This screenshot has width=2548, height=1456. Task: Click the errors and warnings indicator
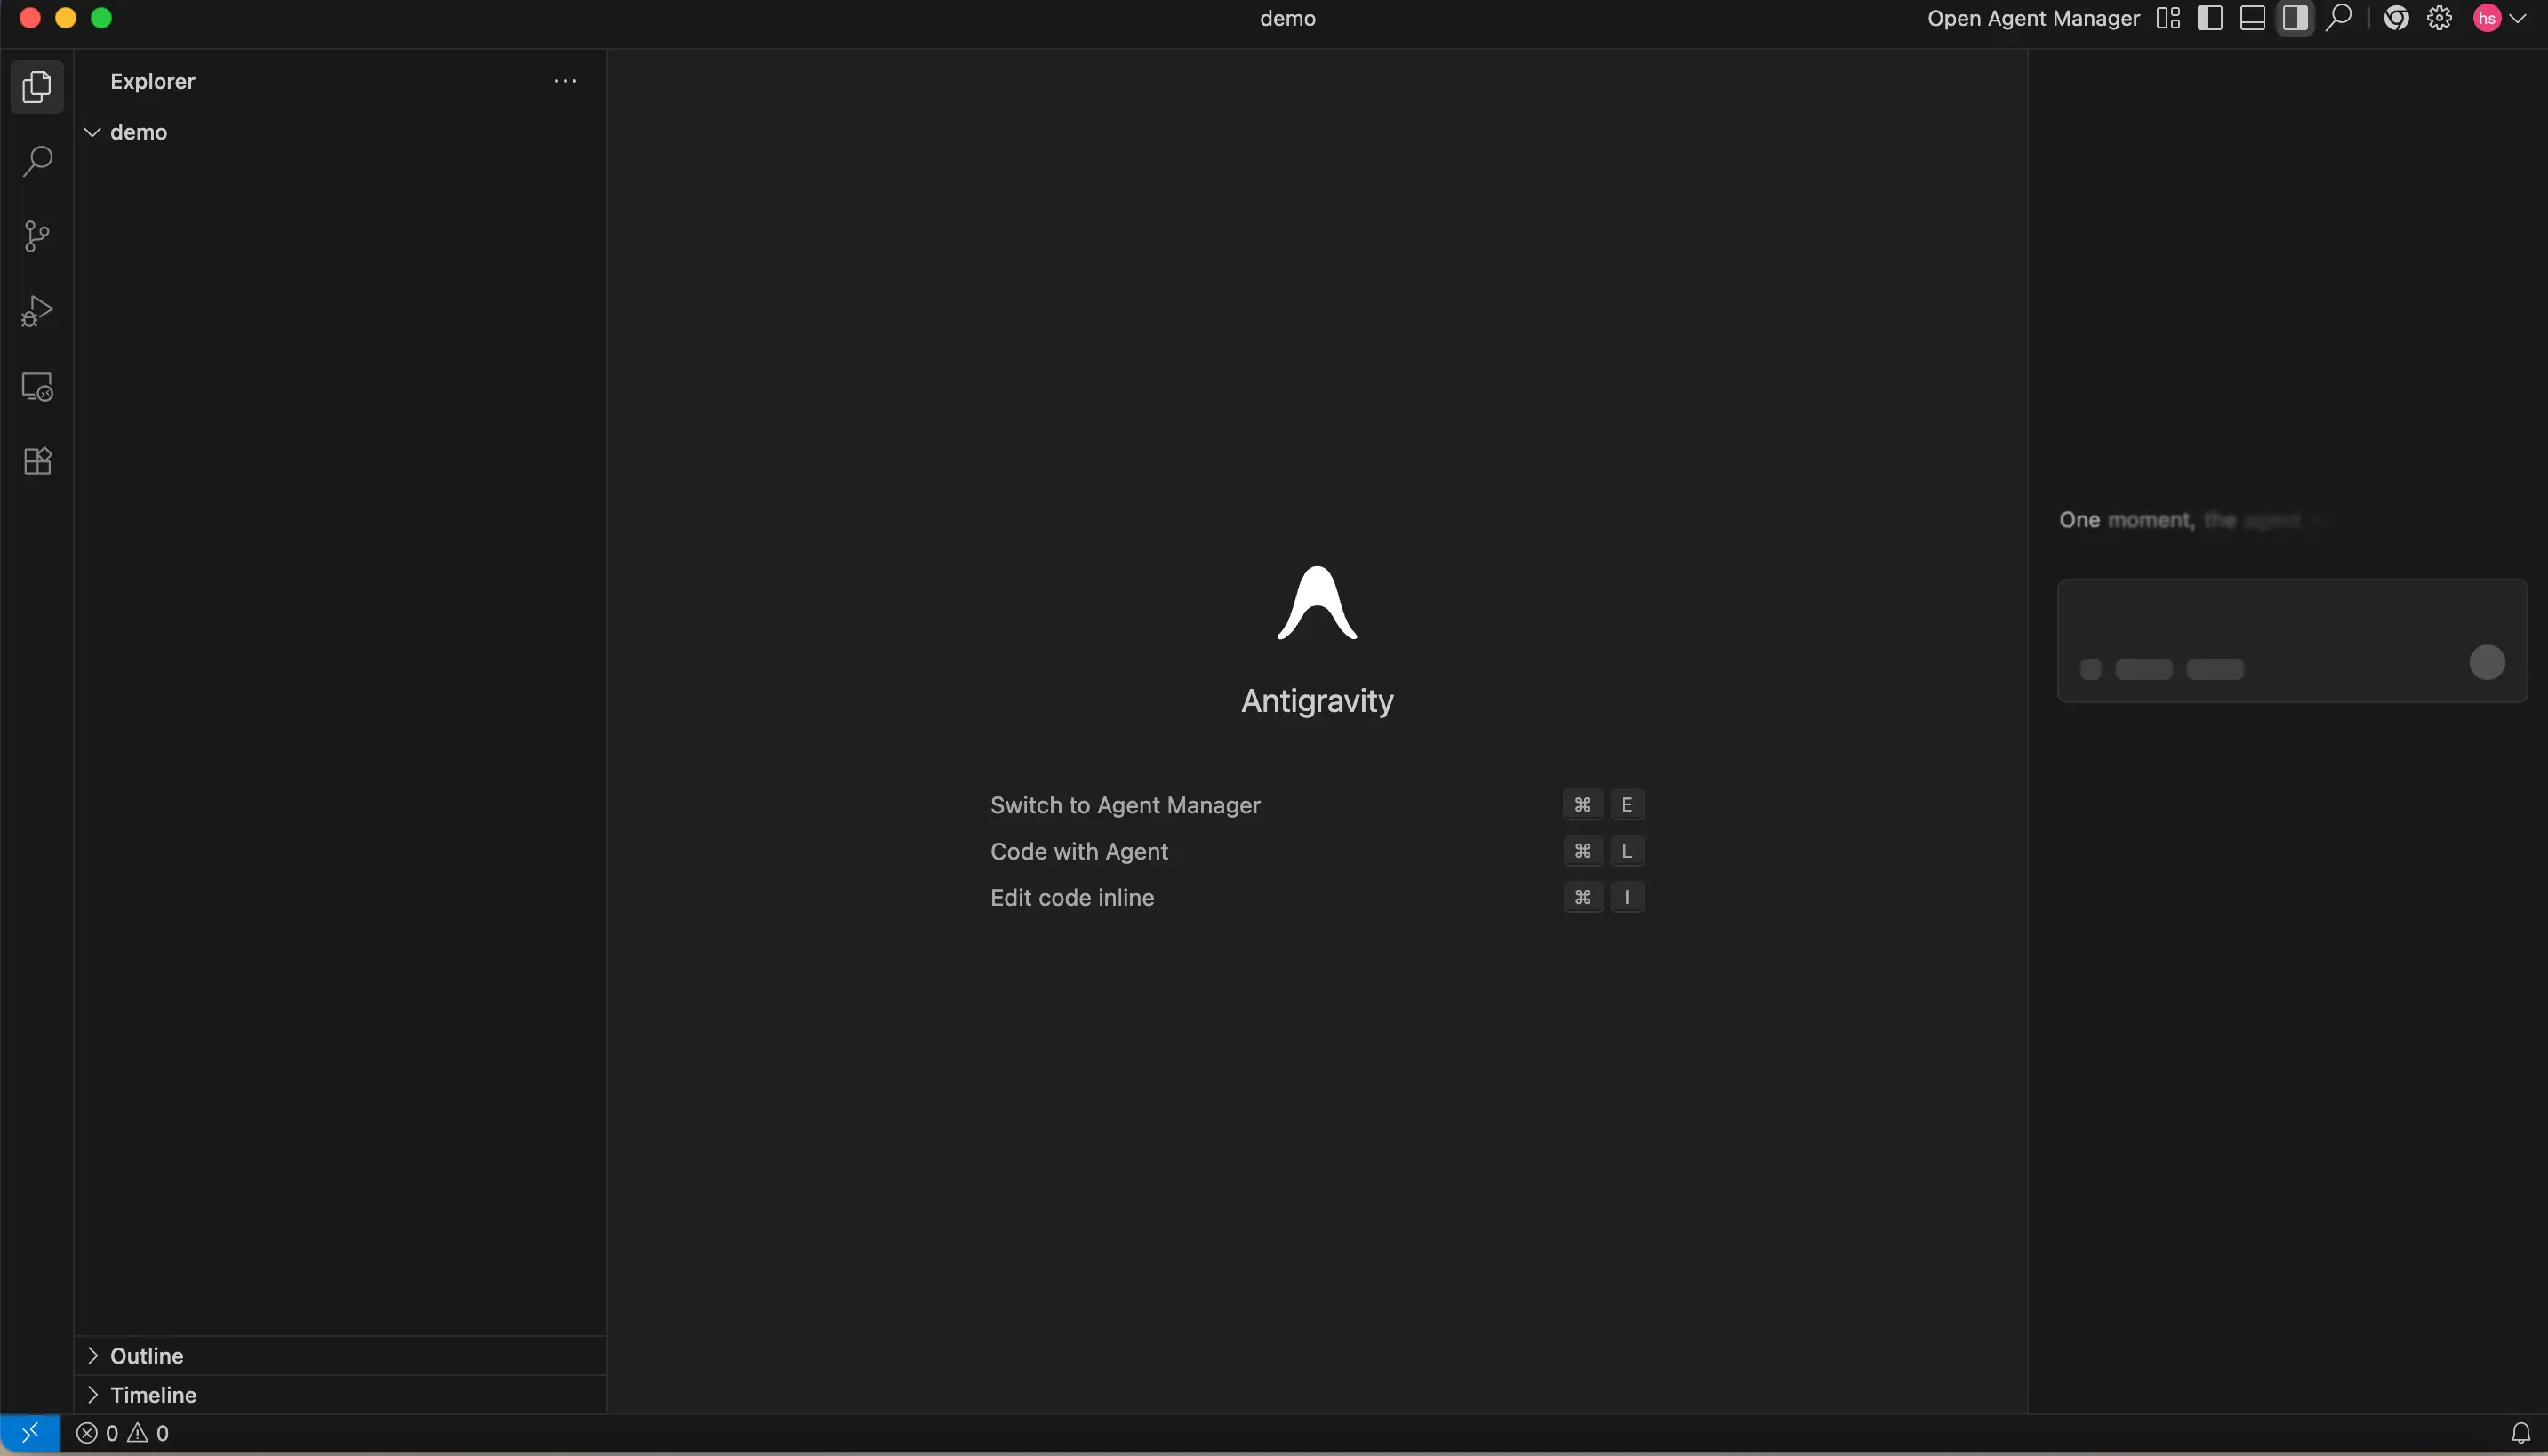click(x=123, y=1433)
